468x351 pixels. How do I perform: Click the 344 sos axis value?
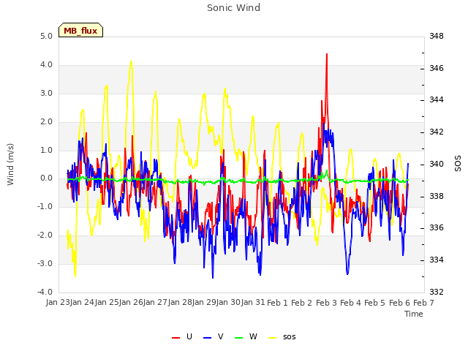pyautogui.click(x=437, y=100)
